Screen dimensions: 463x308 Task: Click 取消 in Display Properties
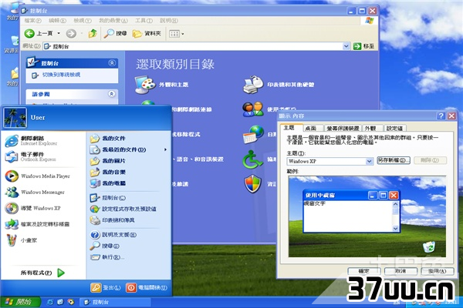pyautogui.click(x=400, y=271)
